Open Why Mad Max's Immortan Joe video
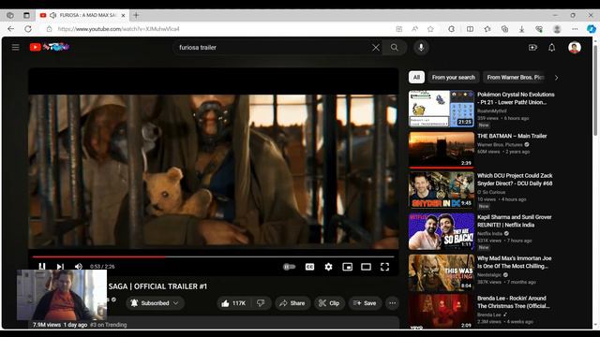This screenshot has width=600, height=337. (515, 262)
